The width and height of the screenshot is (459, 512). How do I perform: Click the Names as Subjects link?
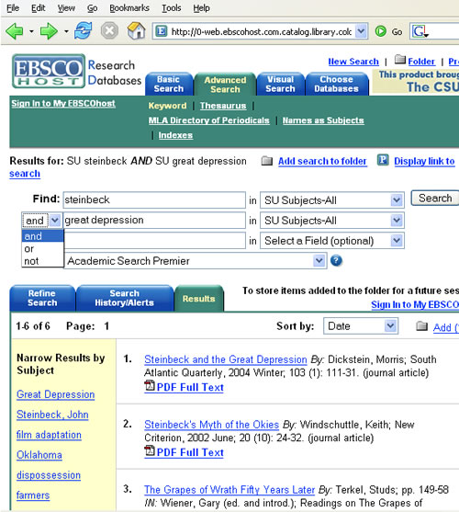click(323, 120)
